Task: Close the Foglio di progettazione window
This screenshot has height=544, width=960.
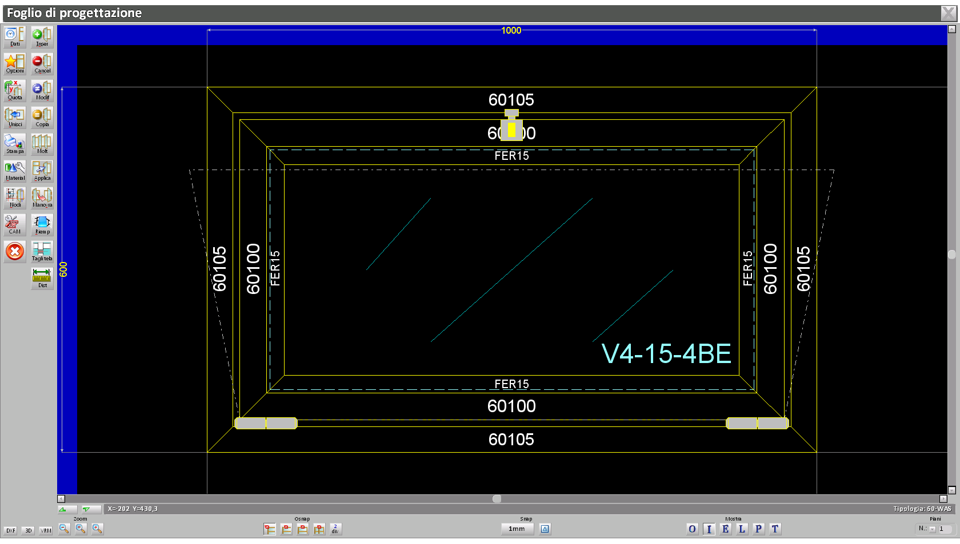Action: click(x=948, y=13)
